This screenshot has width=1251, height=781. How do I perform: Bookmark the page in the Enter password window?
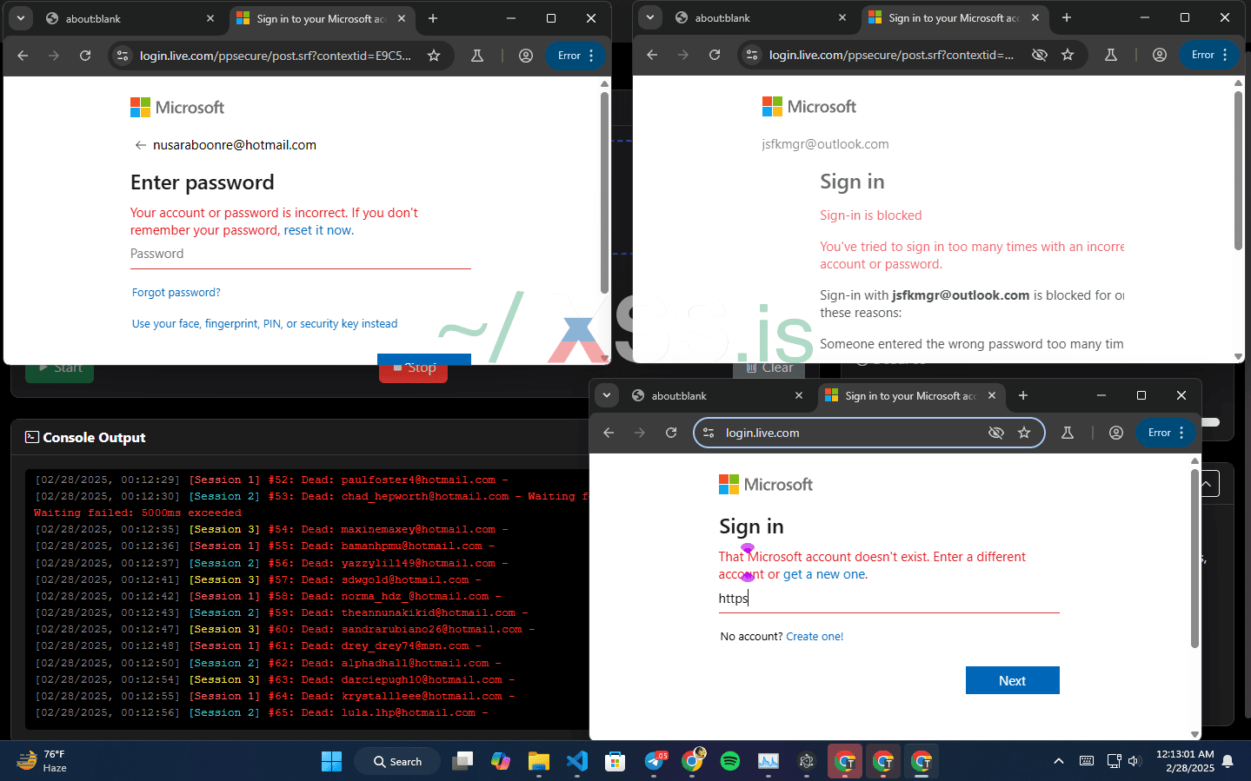click(434, 56)
